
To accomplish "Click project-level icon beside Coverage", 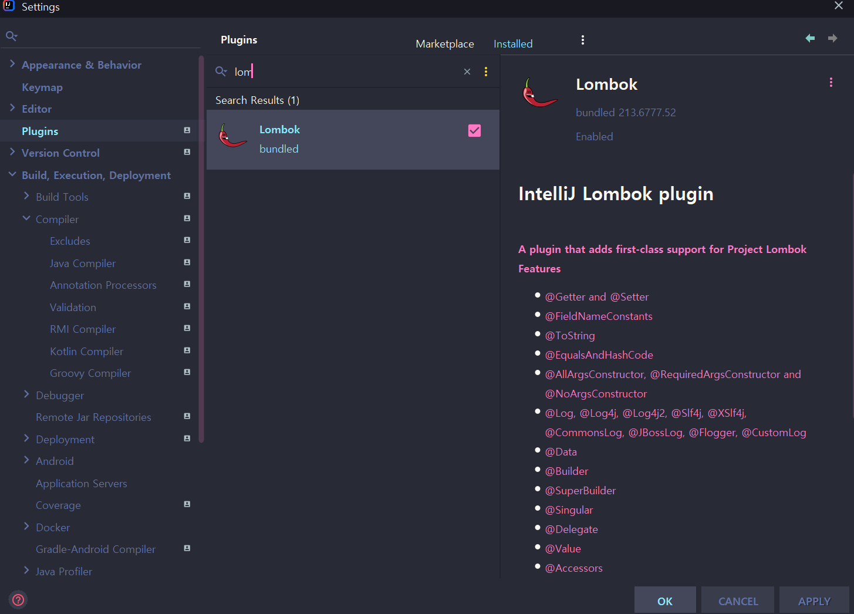I will click(x=187, y=504).
